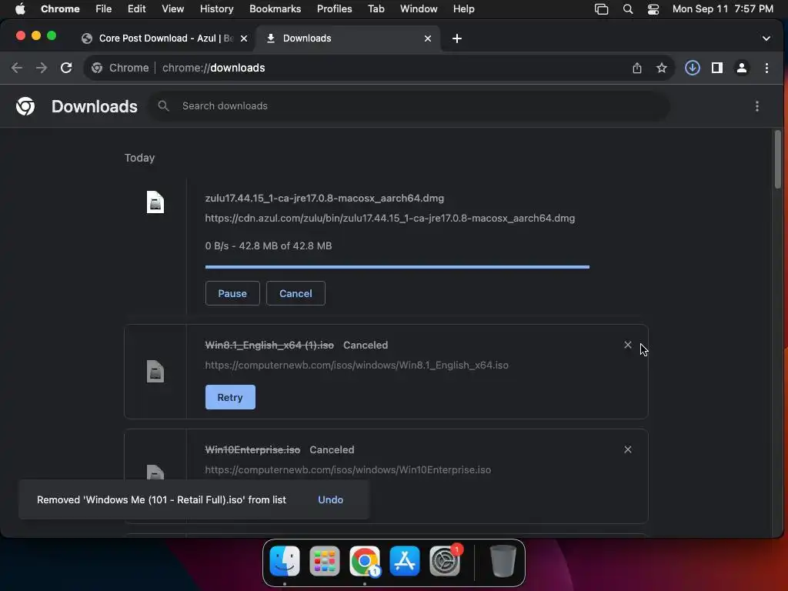Viewport: 788px width, 591px height.
Task: Expand the tab search chevron
Action: [766, 38]
